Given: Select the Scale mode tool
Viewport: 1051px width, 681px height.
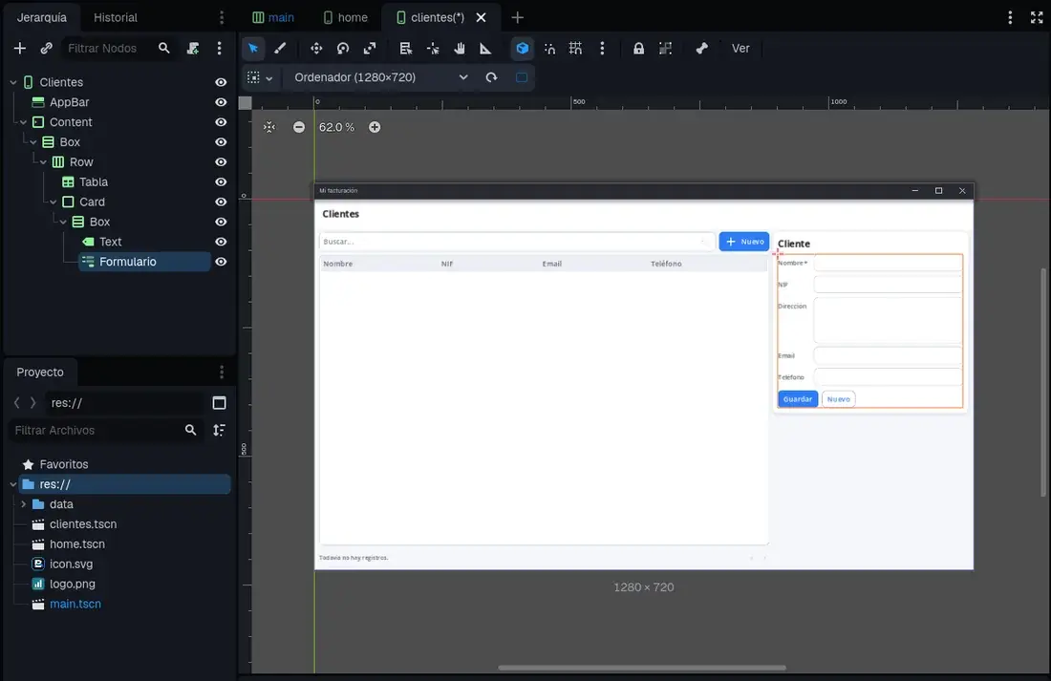Looking at the screenshot, I should (x=370, y=49).
